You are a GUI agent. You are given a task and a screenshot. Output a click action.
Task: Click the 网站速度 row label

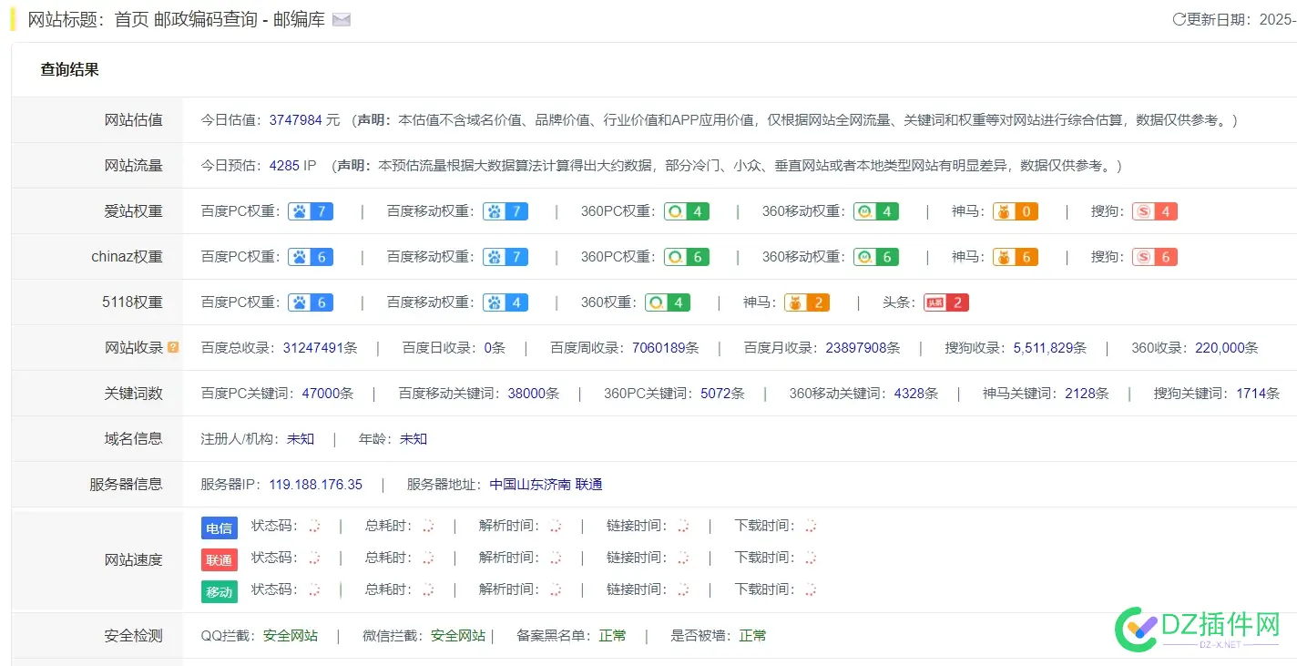pos(134,559)
